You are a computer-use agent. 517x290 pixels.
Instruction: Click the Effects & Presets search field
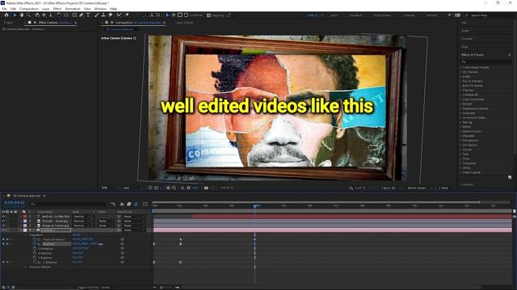coord(485,61)
